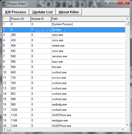Click row number 10 cell
Viewport: 132px width, 134px height.
point(6,72)
